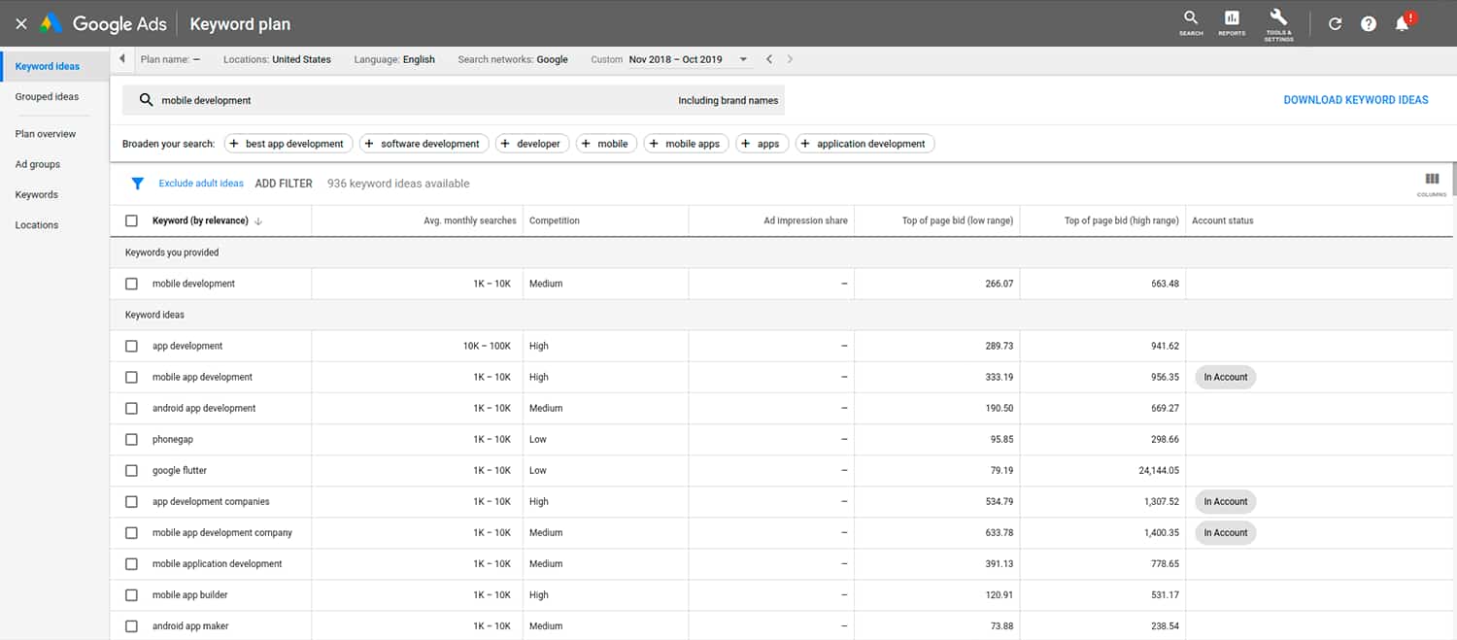Open the date range dropdown Nov 2018 – Oct 2019
This screenshot has height=640, width=1457.
(x=689, y=59)
